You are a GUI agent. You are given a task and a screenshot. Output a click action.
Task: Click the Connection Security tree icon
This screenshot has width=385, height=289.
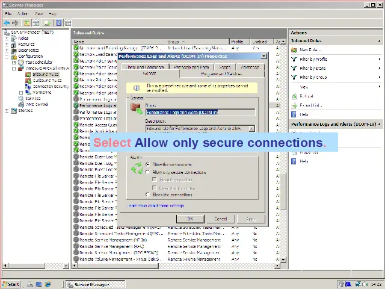pyautogui.click(x=28, y=86)
